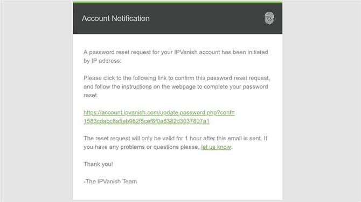Click the standalone word 'reset.' line
The image size is (361, 202).
tap(91, 95)
